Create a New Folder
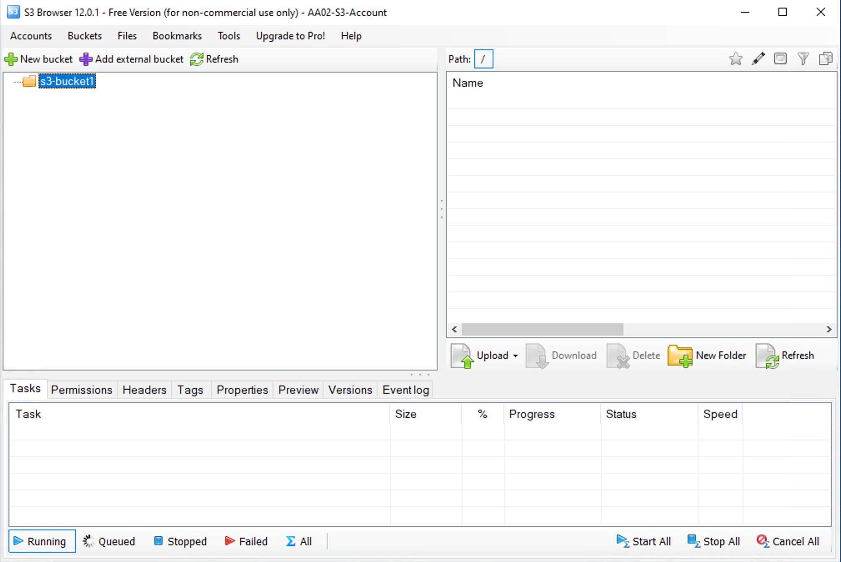Image resolution: width=841 pixels, height=562 pixels. [707, 356]
